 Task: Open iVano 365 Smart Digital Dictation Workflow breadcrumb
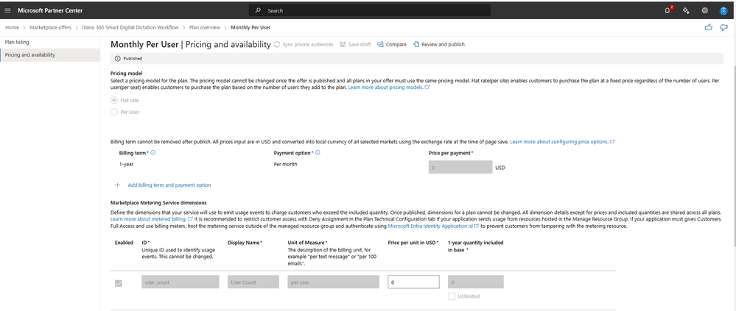(130, 28)
